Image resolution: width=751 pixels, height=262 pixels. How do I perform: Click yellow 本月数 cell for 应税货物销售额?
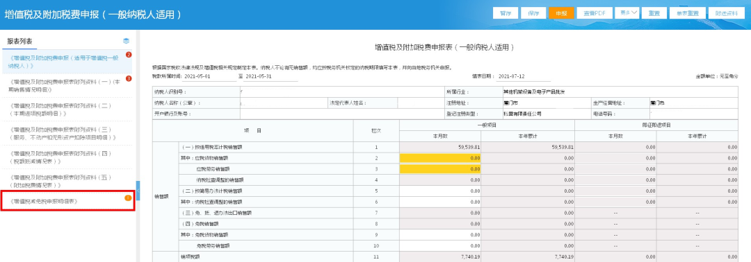point(439,158)
